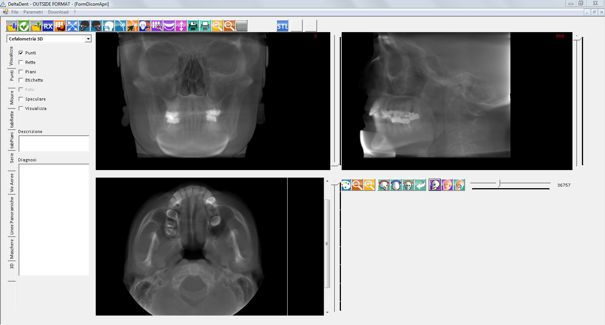Screen dimensions: 605x325
Task: Select the face skin view icon
Action: (x=447, y=185)
